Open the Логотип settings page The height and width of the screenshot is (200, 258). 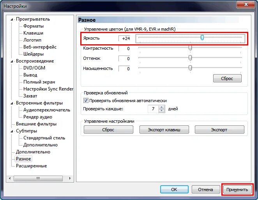(32, 40)
